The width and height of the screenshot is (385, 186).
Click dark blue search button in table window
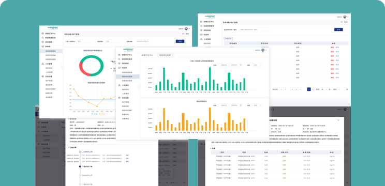click(338, 29)
